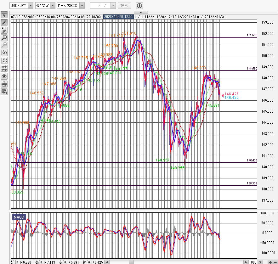
Task: Erase all drawings with ALL eraser
Action: click(x=4, y=30)
